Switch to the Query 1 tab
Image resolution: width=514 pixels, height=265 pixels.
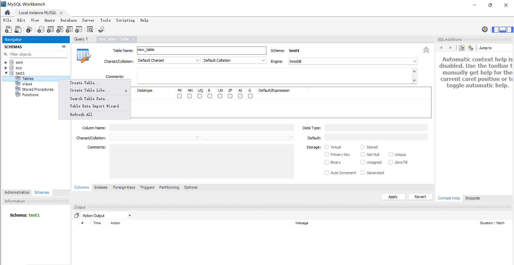[81, 39]
